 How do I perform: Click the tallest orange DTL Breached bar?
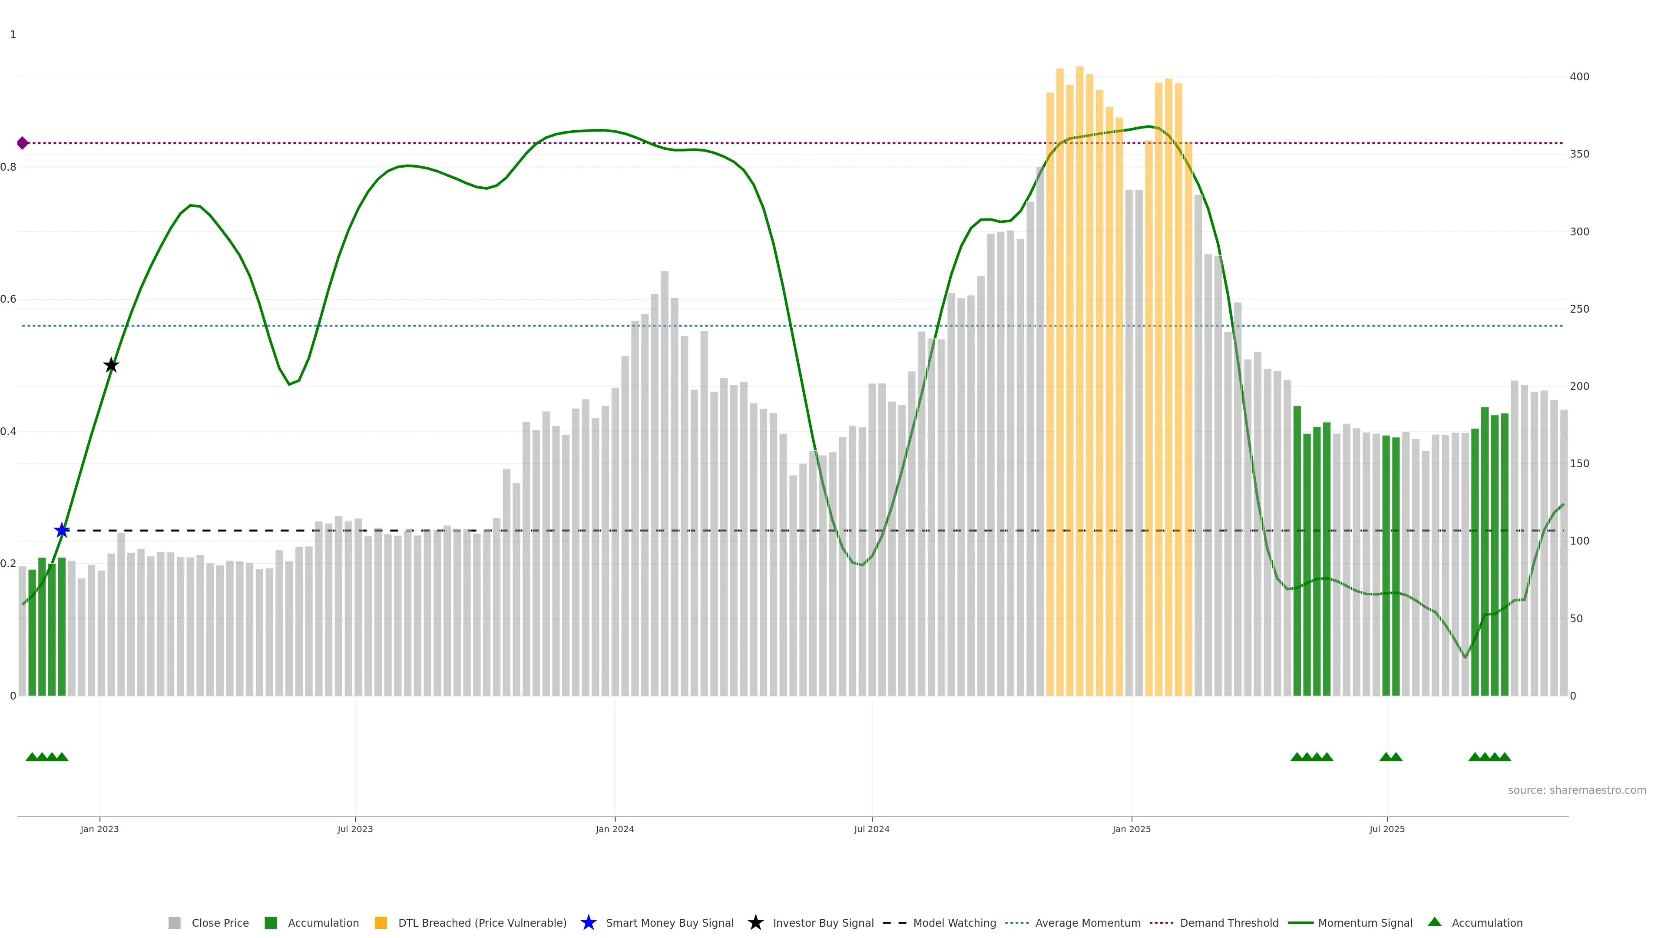(x=1079, y=381)
